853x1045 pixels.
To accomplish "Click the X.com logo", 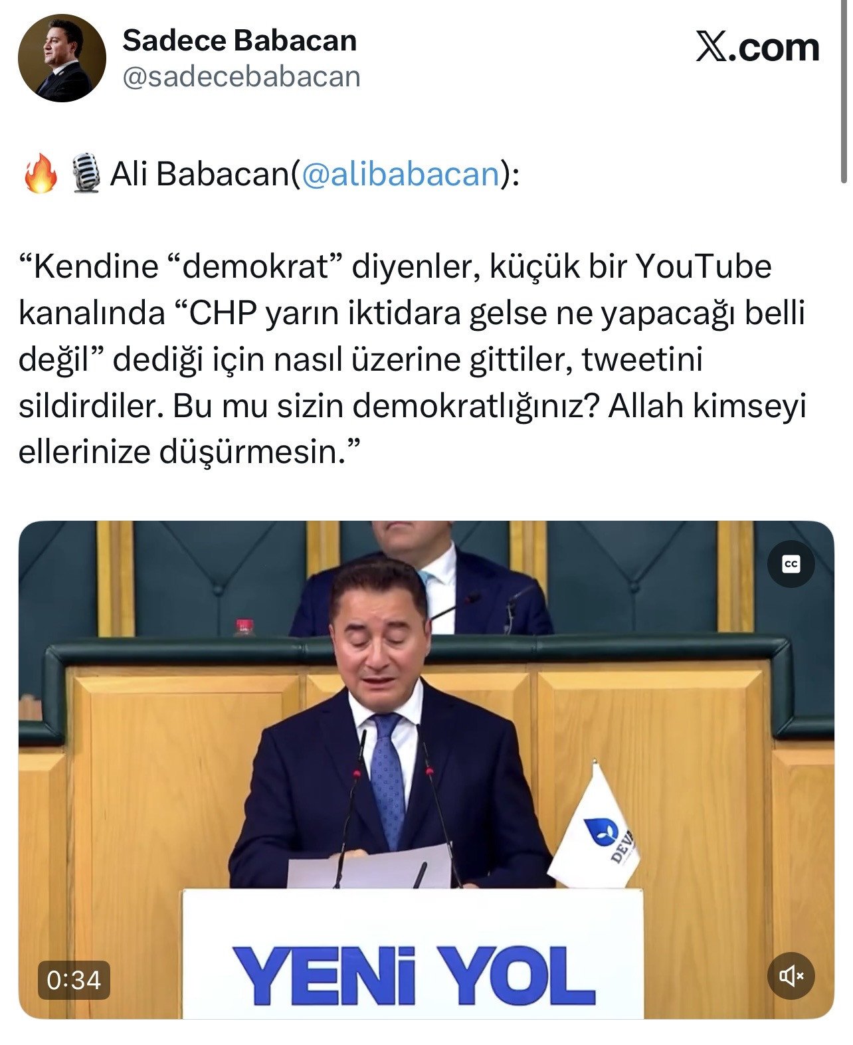I will click(x=757, y=48).
